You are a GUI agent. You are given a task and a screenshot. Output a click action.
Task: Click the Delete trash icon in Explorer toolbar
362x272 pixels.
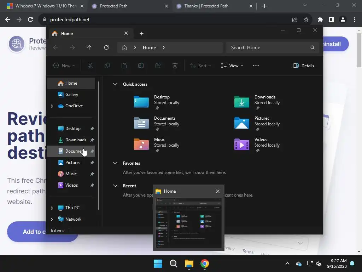pos(175,66)
